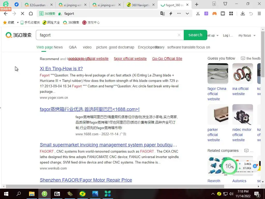Click the parker official website pen thumbnail

pyautogui.click(x=218, y=115)
